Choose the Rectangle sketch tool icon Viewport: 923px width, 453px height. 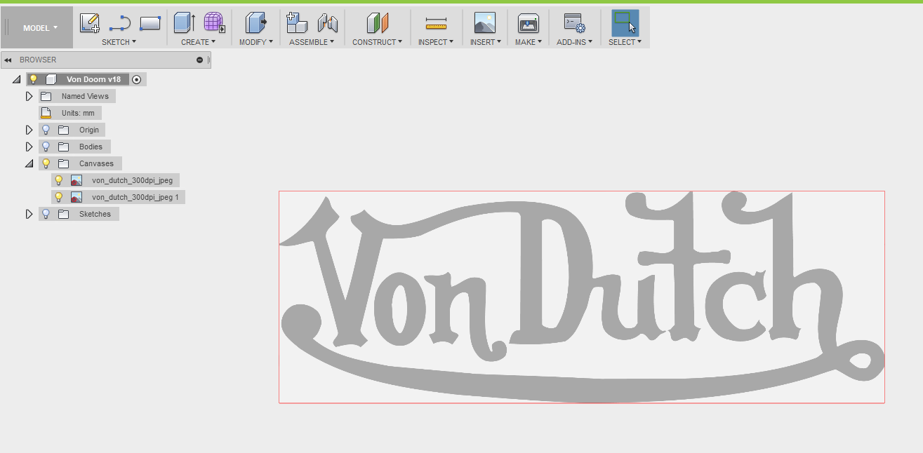150,23
